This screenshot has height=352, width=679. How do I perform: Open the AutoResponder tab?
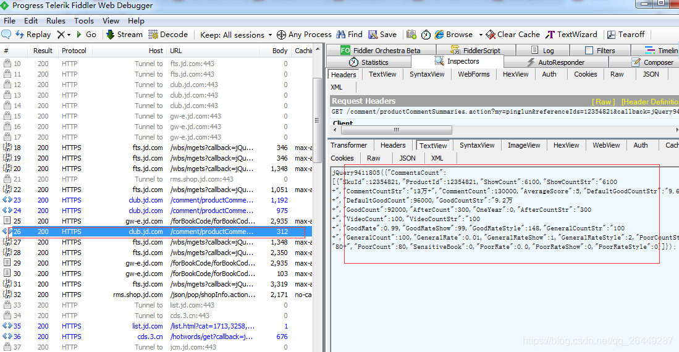(x=555, y=62)
